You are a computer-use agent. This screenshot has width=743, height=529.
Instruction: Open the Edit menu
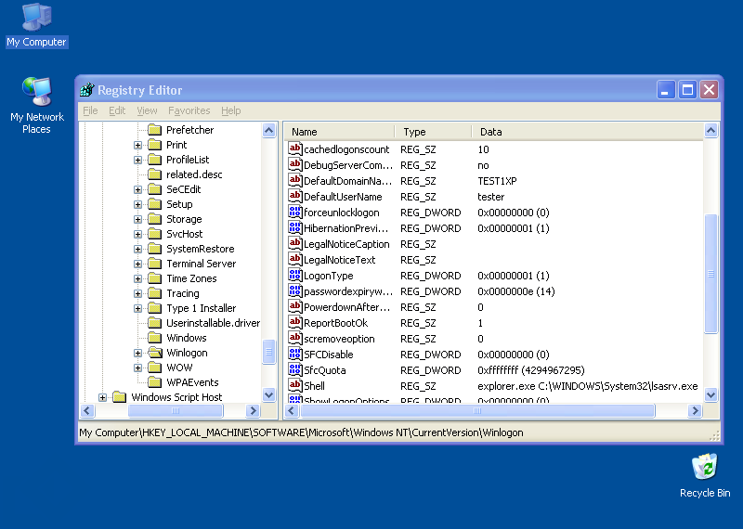[117, 110]
